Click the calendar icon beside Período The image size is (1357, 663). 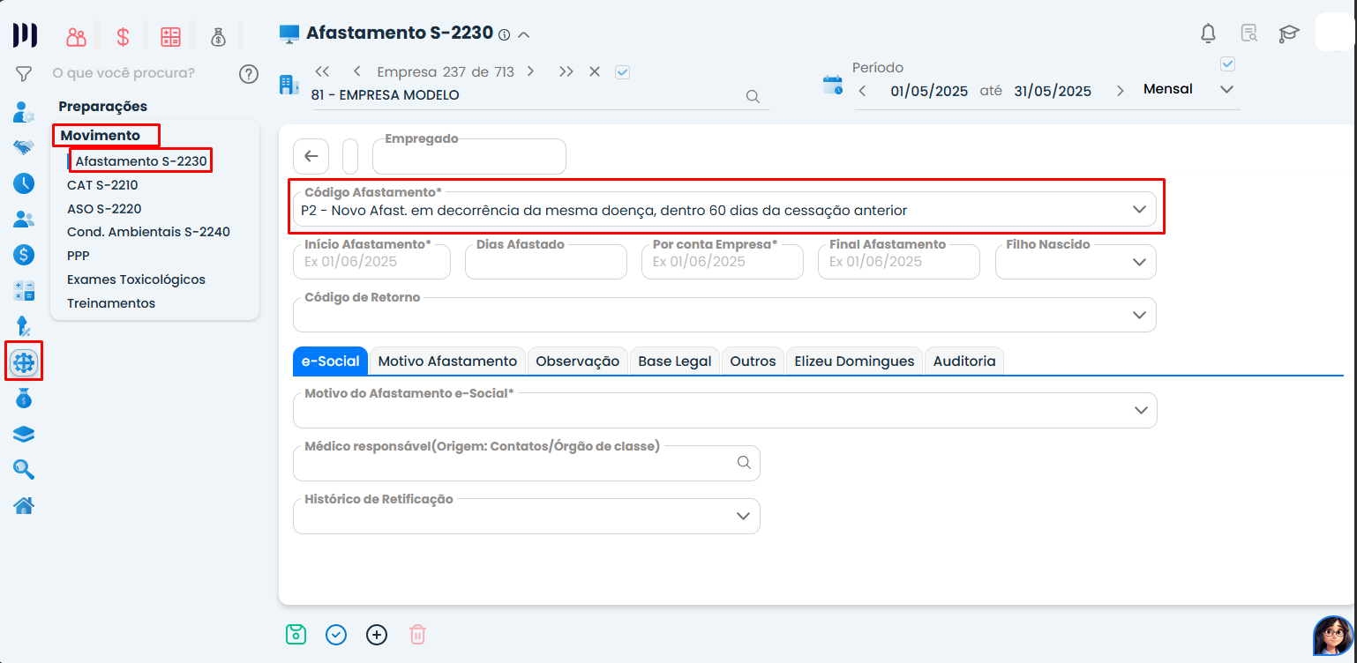[833, 86]
